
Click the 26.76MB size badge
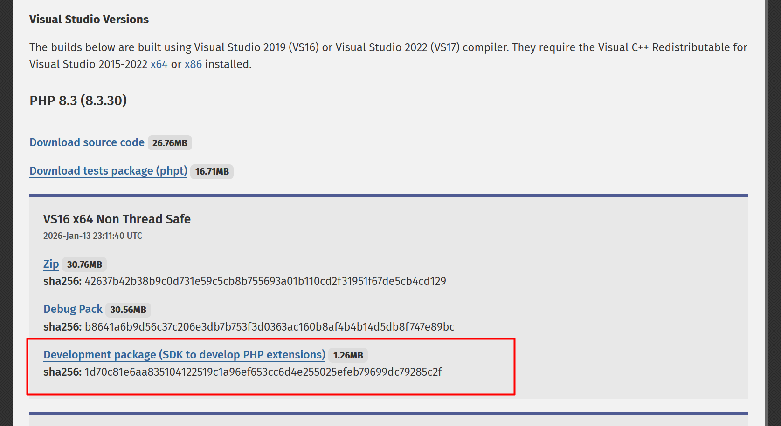170,143
